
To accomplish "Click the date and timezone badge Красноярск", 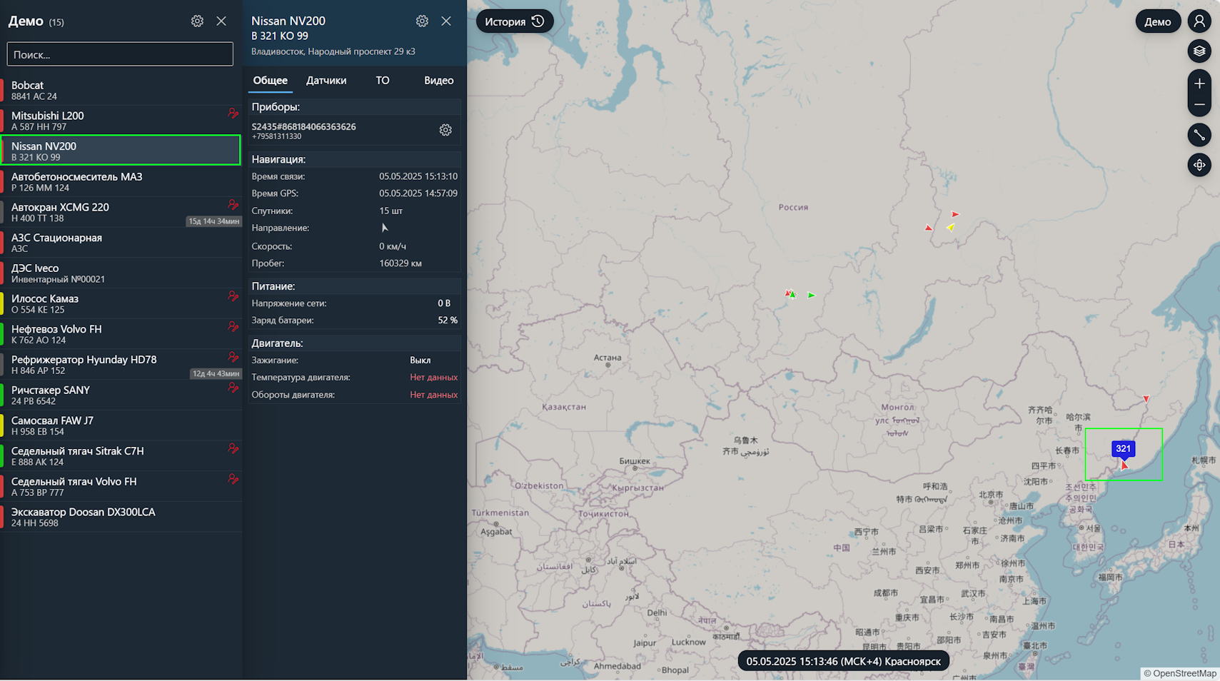I will point(843,662).
